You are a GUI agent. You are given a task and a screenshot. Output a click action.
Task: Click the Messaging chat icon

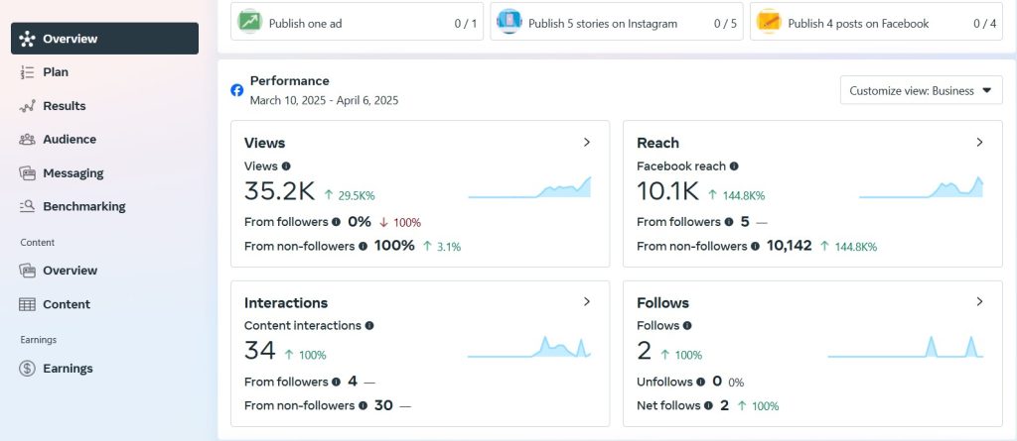click(27, 172)
